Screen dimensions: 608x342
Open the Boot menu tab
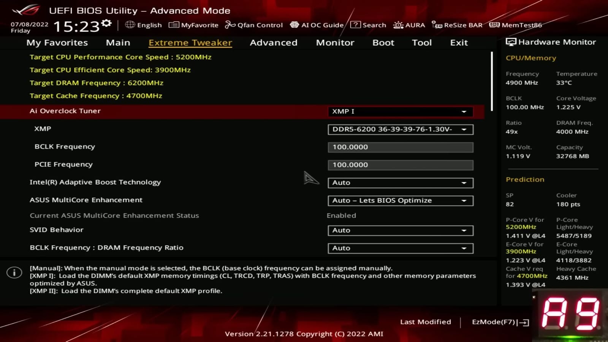tap(383, 43)
